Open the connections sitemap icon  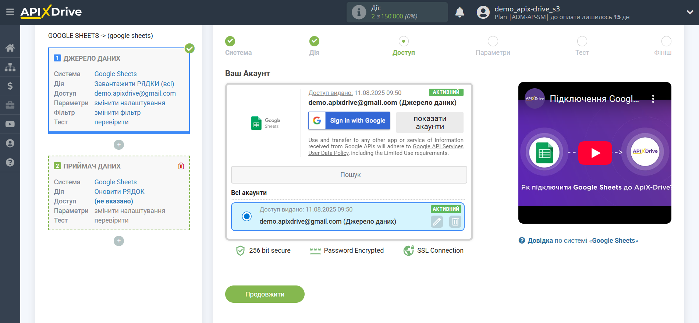tap(10, 67)
